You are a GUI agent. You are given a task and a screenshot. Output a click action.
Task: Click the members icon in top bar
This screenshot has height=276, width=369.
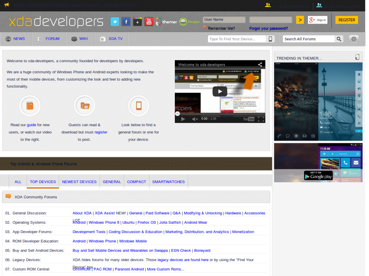point(268,5)
